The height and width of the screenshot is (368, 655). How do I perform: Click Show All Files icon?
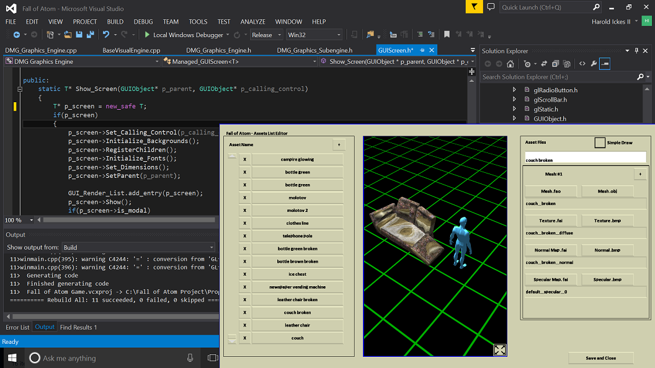(x=567, y=64)
